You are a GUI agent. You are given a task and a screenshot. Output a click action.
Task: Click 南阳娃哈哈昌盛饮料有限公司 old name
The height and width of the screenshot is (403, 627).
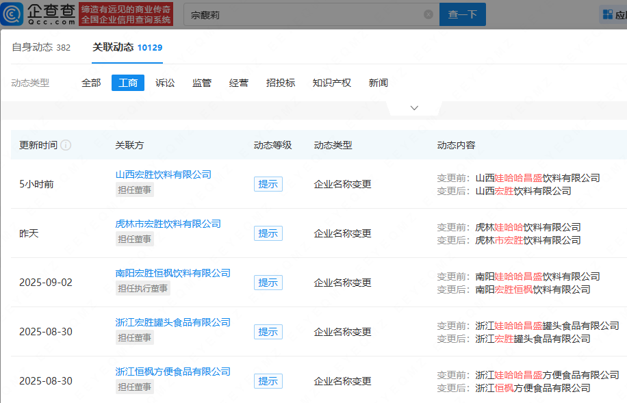537,276
